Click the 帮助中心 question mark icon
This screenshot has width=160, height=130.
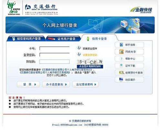pyautogui.click(x=122, y=59)
